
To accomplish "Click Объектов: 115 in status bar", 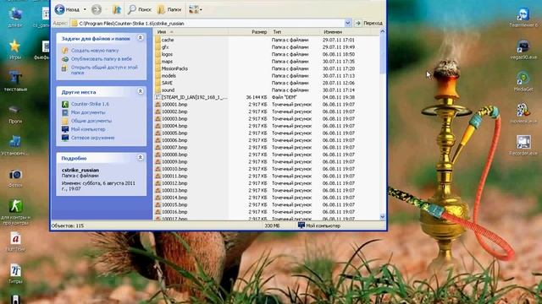I will pyautogui.click(x=68, y=225).
